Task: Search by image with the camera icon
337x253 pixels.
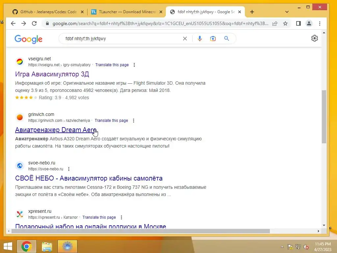Action: 213,39
